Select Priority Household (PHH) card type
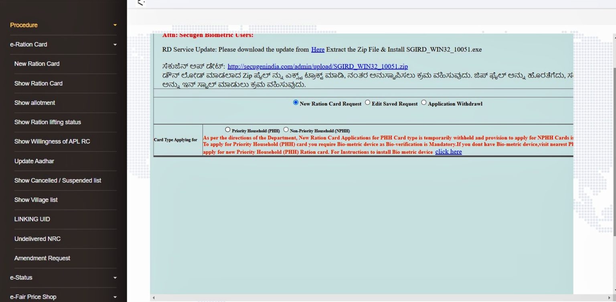Screen dimensions: 616x302 228,129
